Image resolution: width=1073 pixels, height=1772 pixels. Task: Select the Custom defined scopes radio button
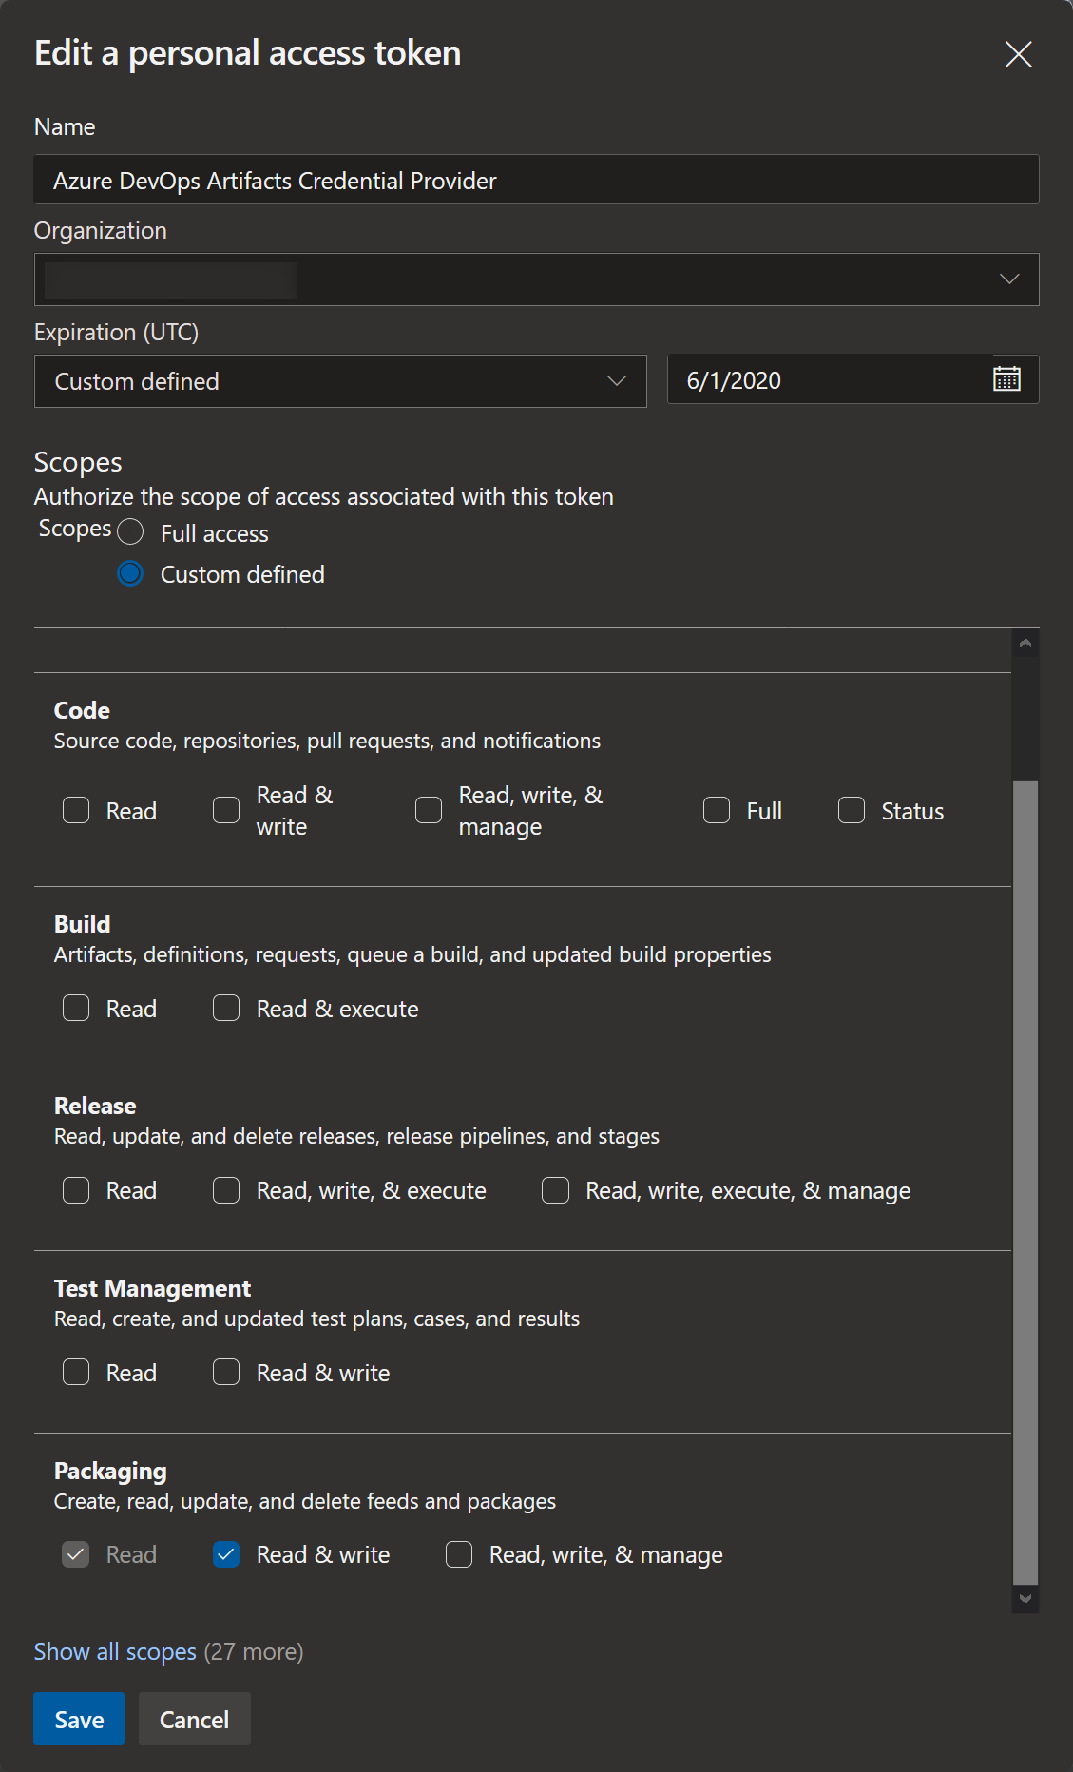pyautogui.click(x=130, y=573)
